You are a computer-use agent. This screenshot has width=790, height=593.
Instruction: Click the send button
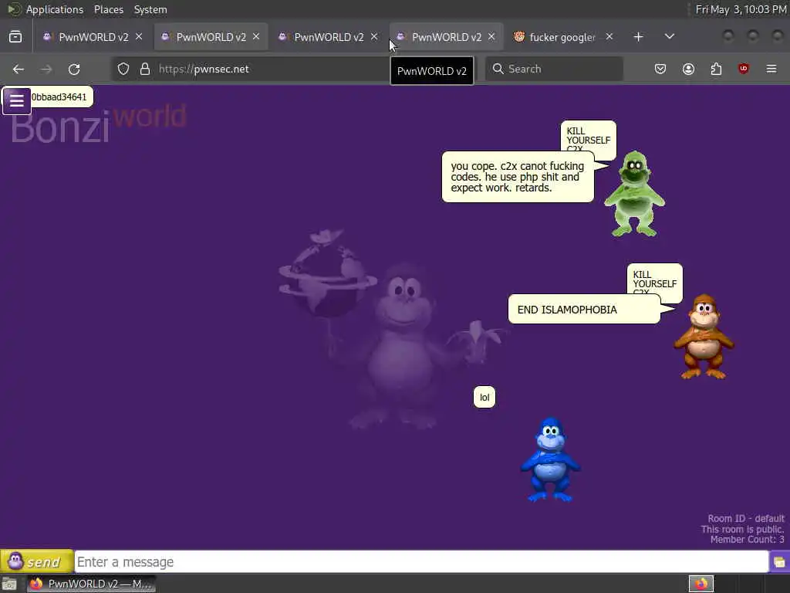point(37,561)
